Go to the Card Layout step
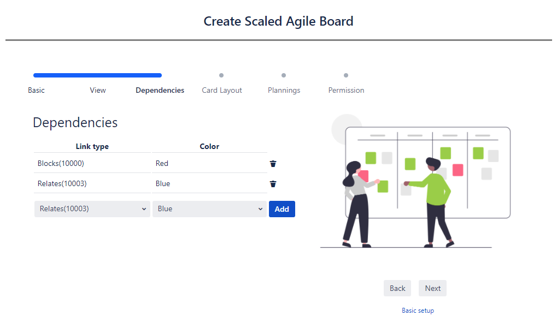 tap(222, 91)
